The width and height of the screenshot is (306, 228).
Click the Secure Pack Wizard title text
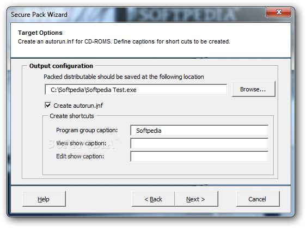tap(39, 15)
